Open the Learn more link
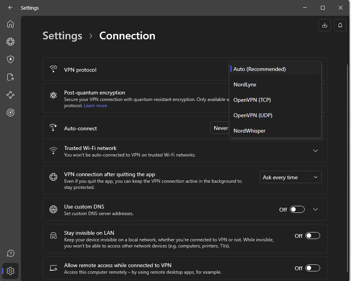Image resolution: width=351 pixels, height=281 pixels. [95, 106]
